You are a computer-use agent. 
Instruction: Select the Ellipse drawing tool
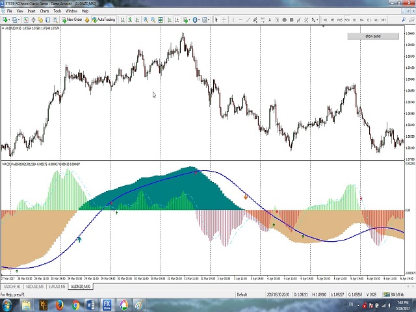(x=284, y=20)
